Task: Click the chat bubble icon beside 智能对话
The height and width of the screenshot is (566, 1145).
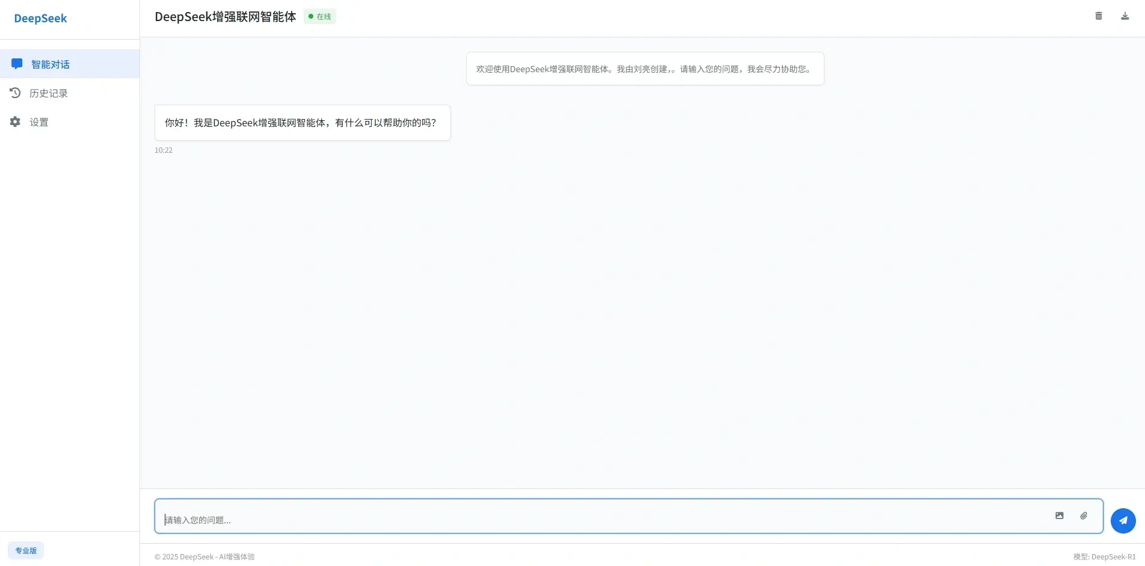Action: 17,64
